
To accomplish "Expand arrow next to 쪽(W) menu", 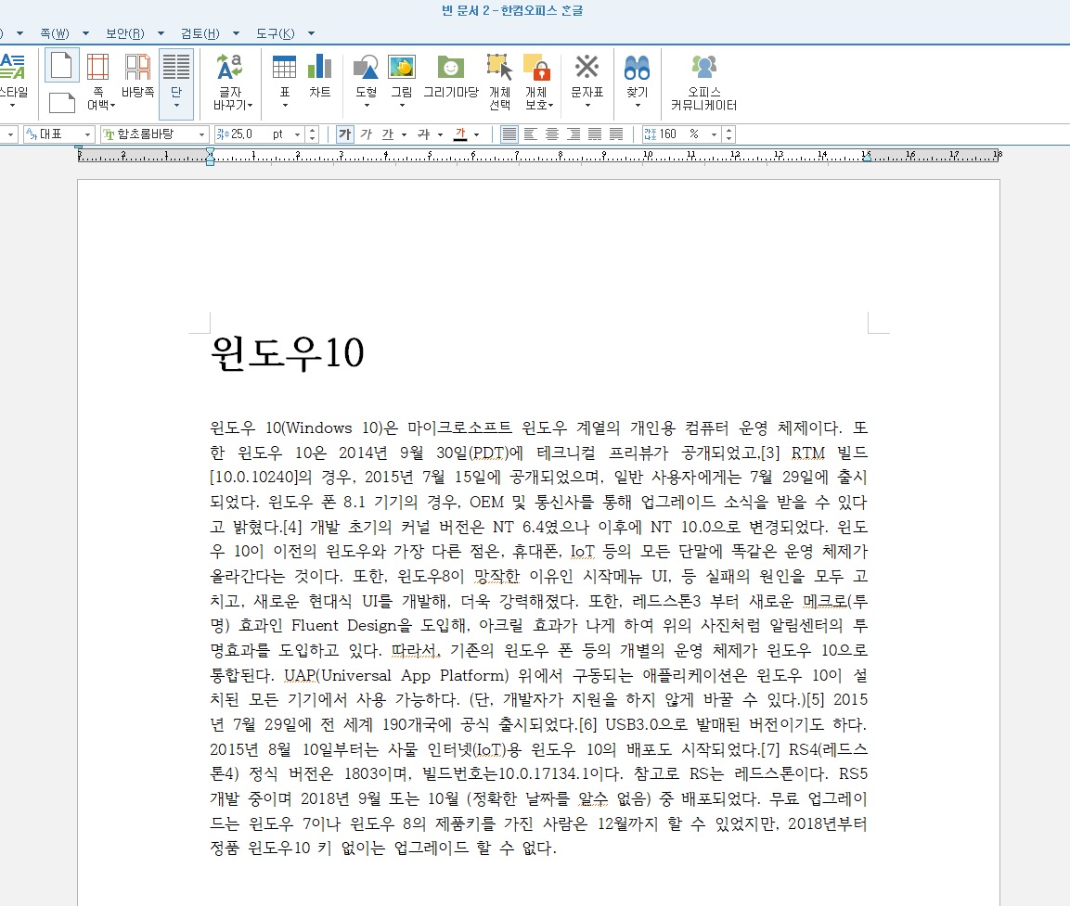I will click(85, 33).
